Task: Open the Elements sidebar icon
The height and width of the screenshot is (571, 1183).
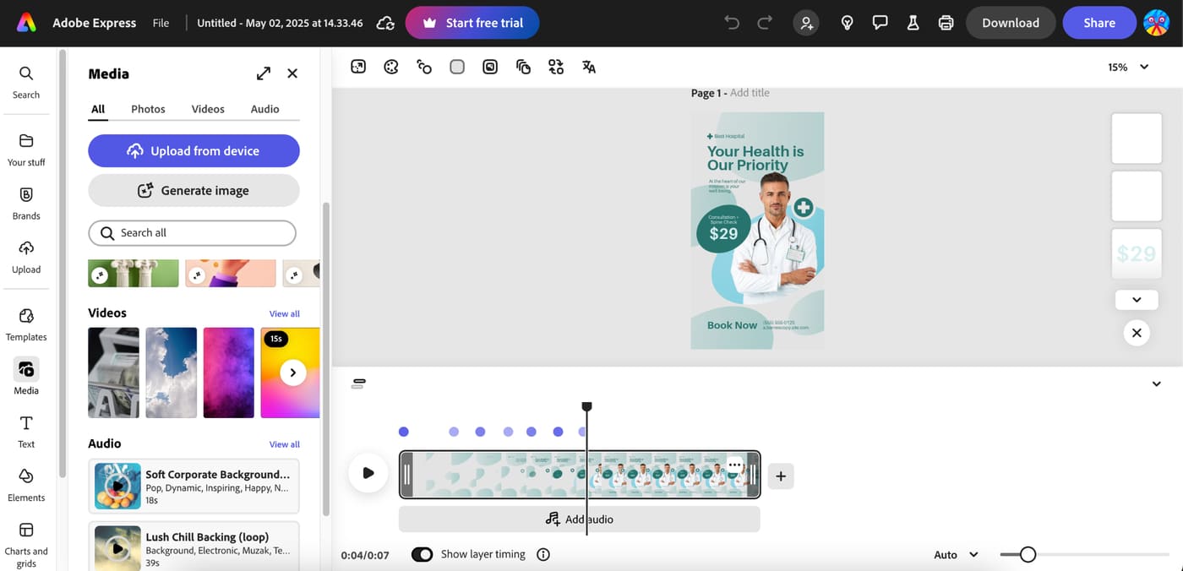Action: [x=26, y=484]
